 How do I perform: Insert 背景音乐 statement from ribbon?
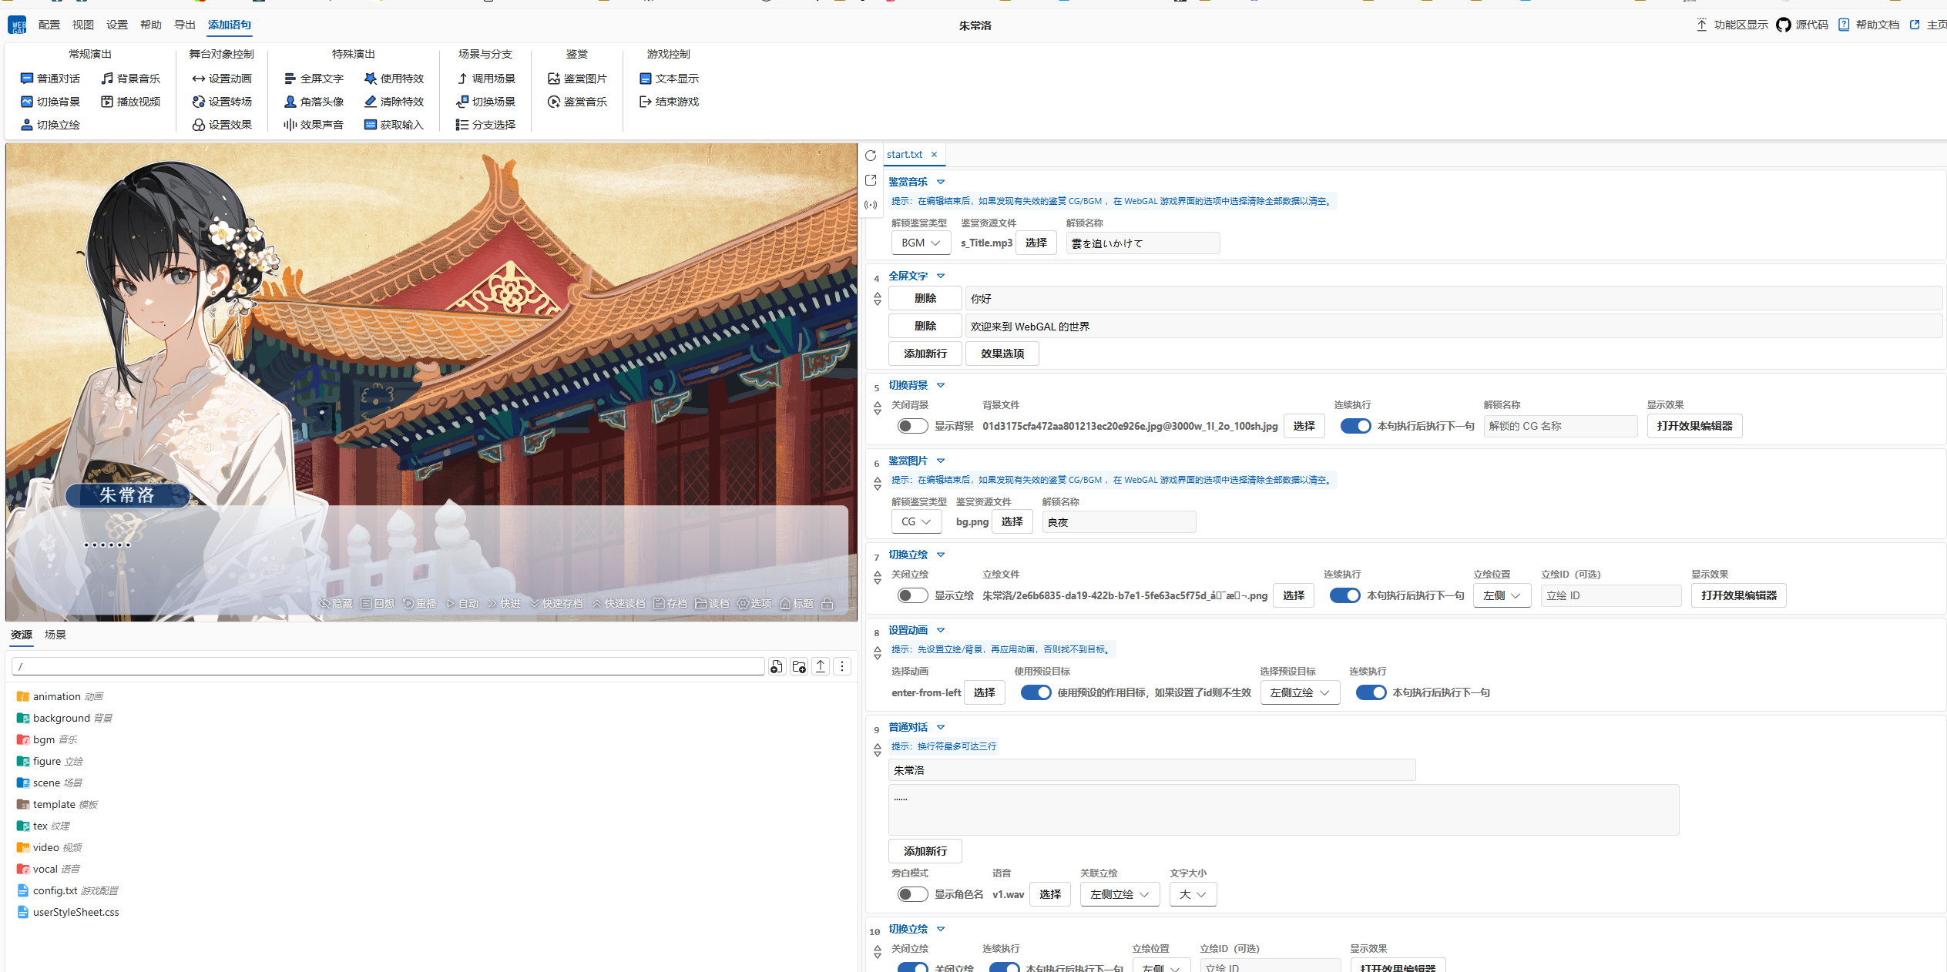pyautogui.click(x=131, y=79)
